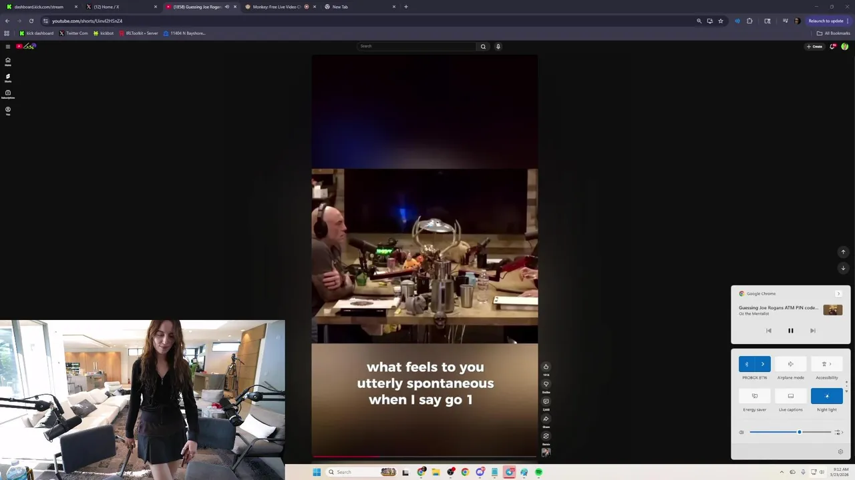Start voice search with microphone icon
Image resolution: width=855 pixels, height=480 pixels.
tap(498, 46)
